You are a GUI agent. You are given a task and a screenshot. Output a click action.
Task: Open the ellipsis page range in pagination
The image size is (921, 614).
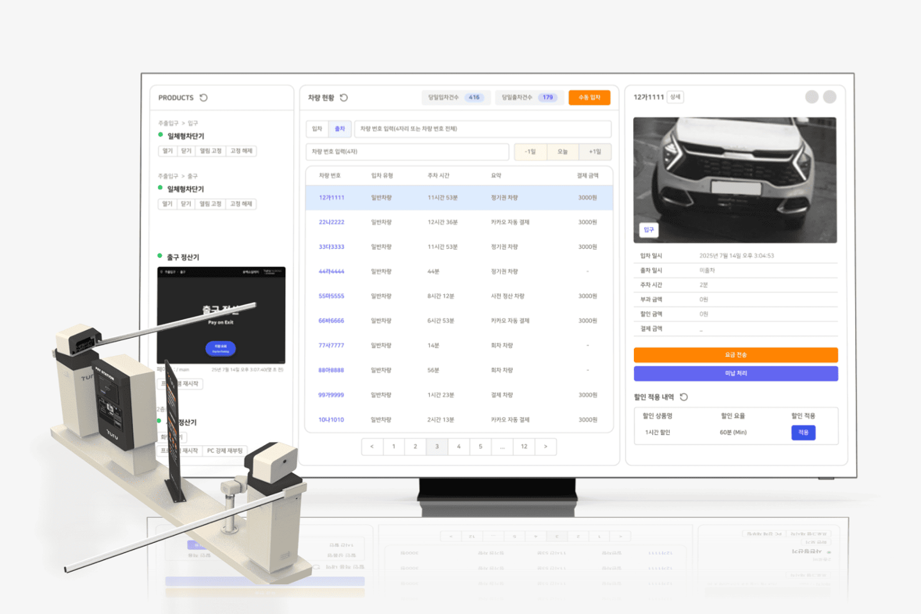pyautogui.click(x=502, y=446)
